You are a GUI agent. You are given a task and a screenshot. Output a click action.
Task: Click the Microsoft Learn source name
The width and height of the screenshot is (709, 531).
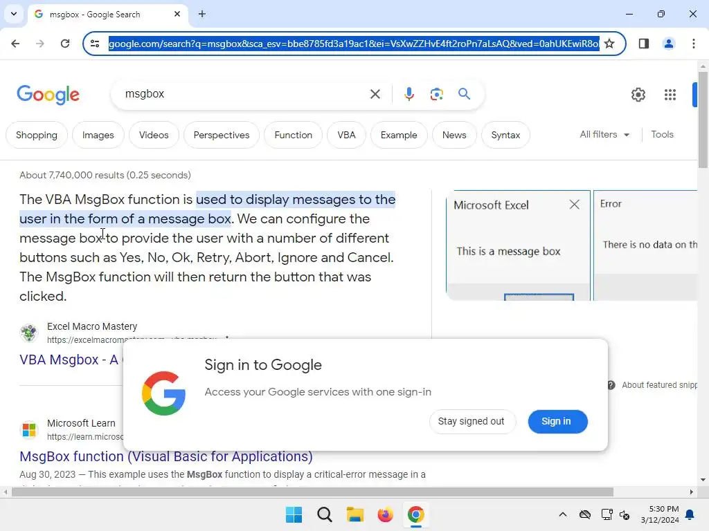coord(82,424)
